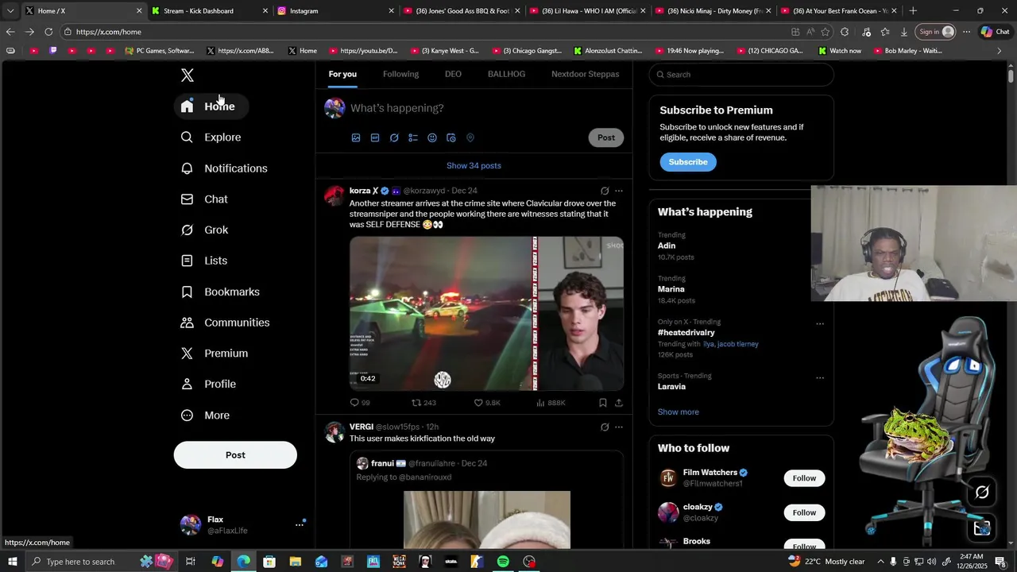Screen dimensions: 1017x572
Task: Focus the What's happening compose field
Action: [485, 108]
